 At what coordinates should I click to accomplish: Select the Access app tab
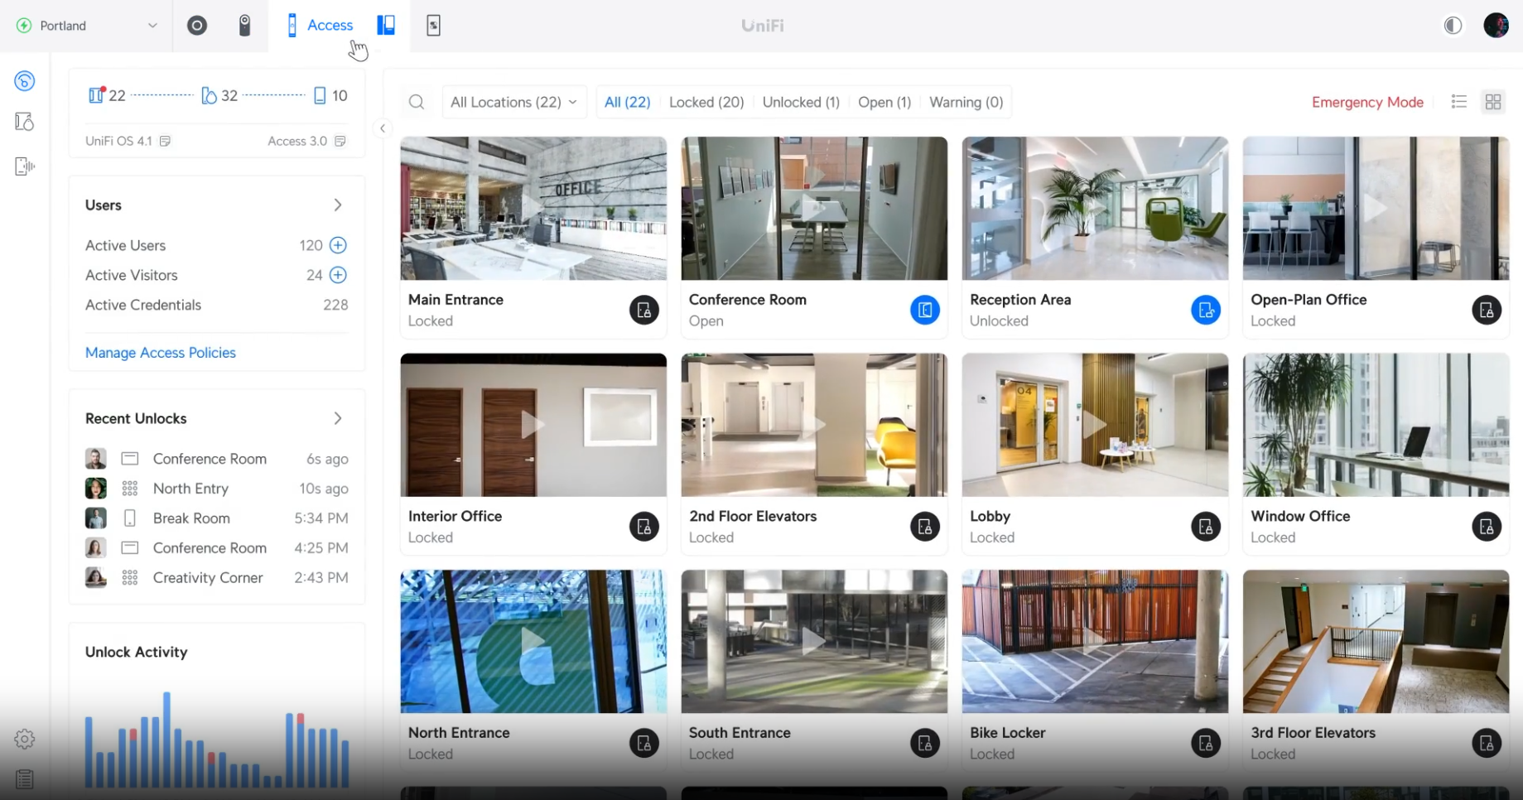(320, 26)
